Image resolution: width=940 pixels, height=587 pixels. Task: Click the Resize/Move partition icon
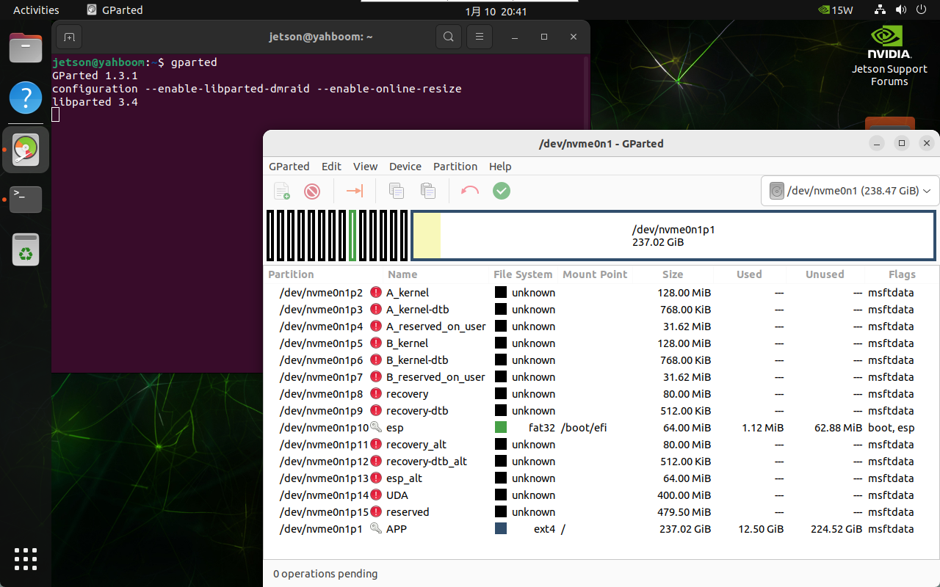pyautogui.click(x=355, y=192)
